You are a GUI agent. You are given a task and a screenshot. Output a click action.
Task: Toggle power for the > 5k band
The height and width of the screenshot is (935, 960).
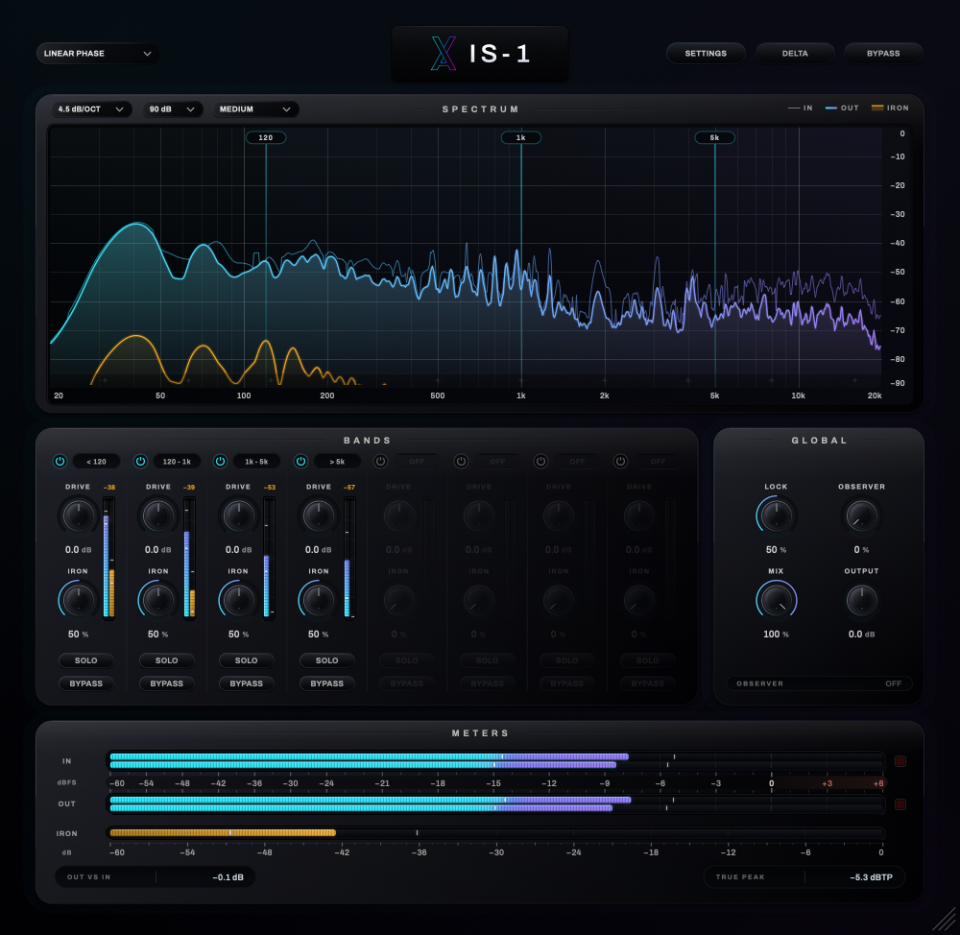(300, 461)
